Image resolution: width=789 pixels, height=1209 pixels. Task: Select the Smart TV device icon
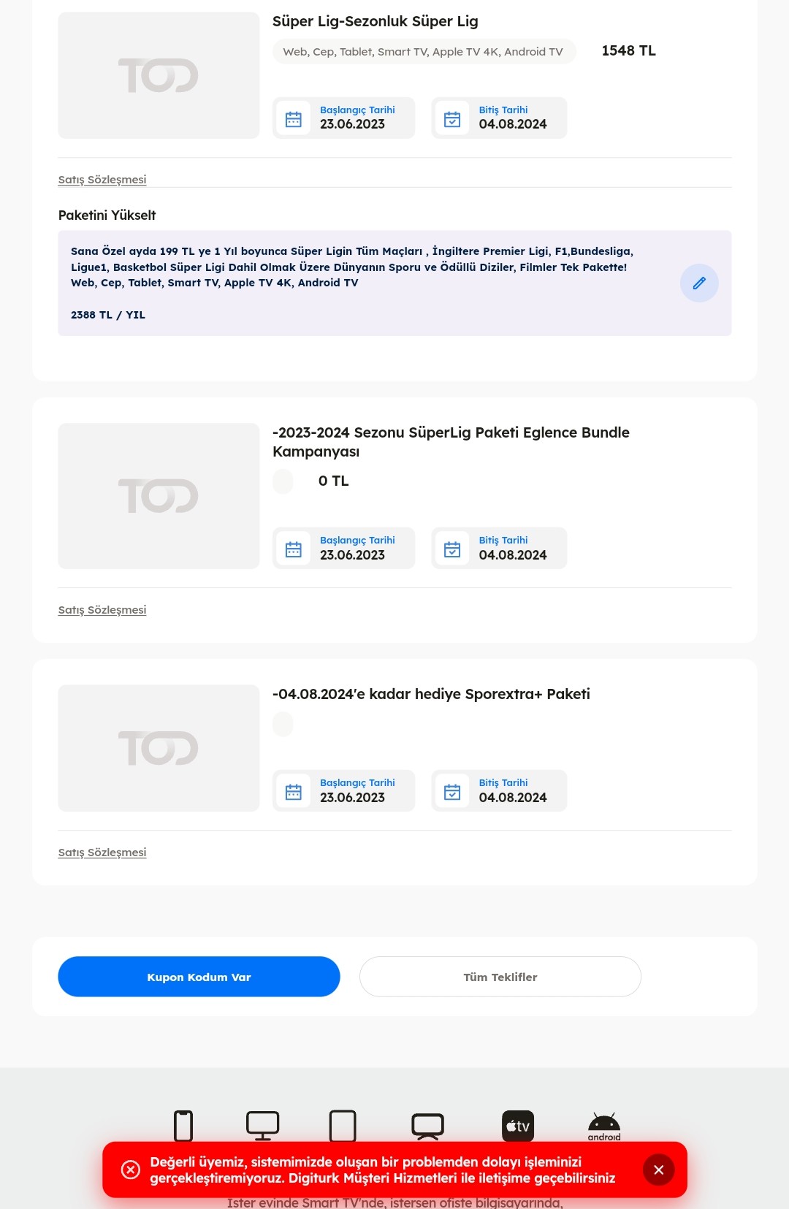click(427, 1126)
